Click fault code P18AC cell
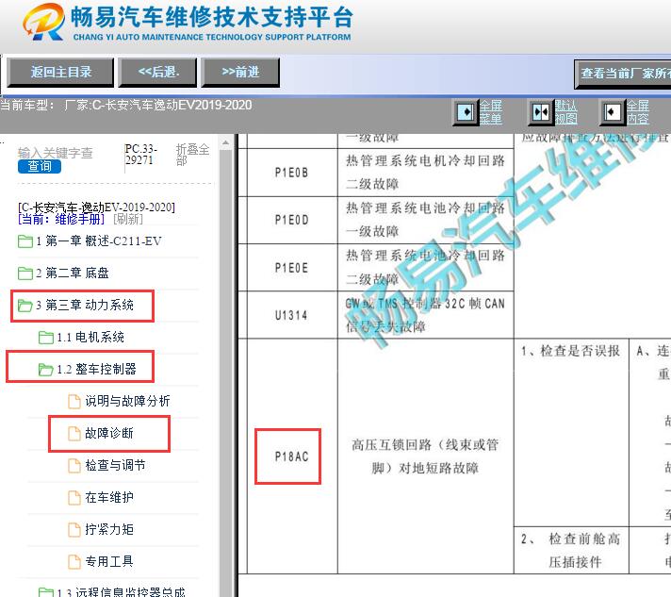 (291, 456)
